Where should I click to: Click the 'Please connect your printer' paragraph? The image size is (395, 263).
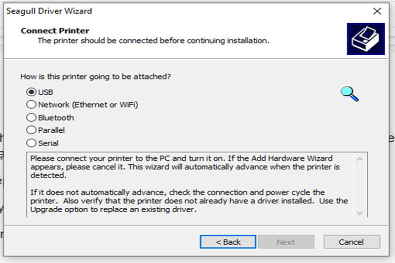185,167
